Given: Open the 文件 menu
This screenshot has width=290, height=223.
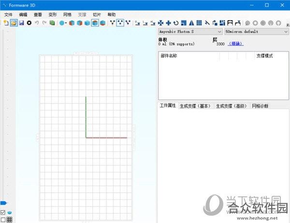Looking at the screenshot, I should click(x=8, y=15).
